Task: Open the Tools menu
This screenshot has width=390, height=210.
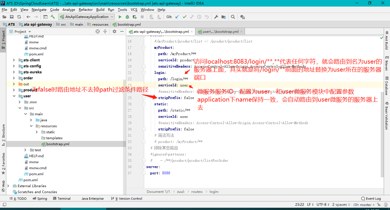Action: click(x=122, y=9)
